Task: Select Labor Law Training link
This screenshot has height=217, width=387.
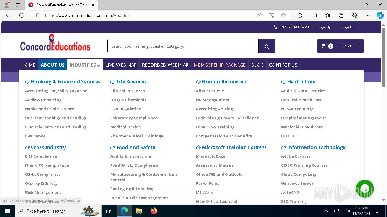Action: pos(215,127)
